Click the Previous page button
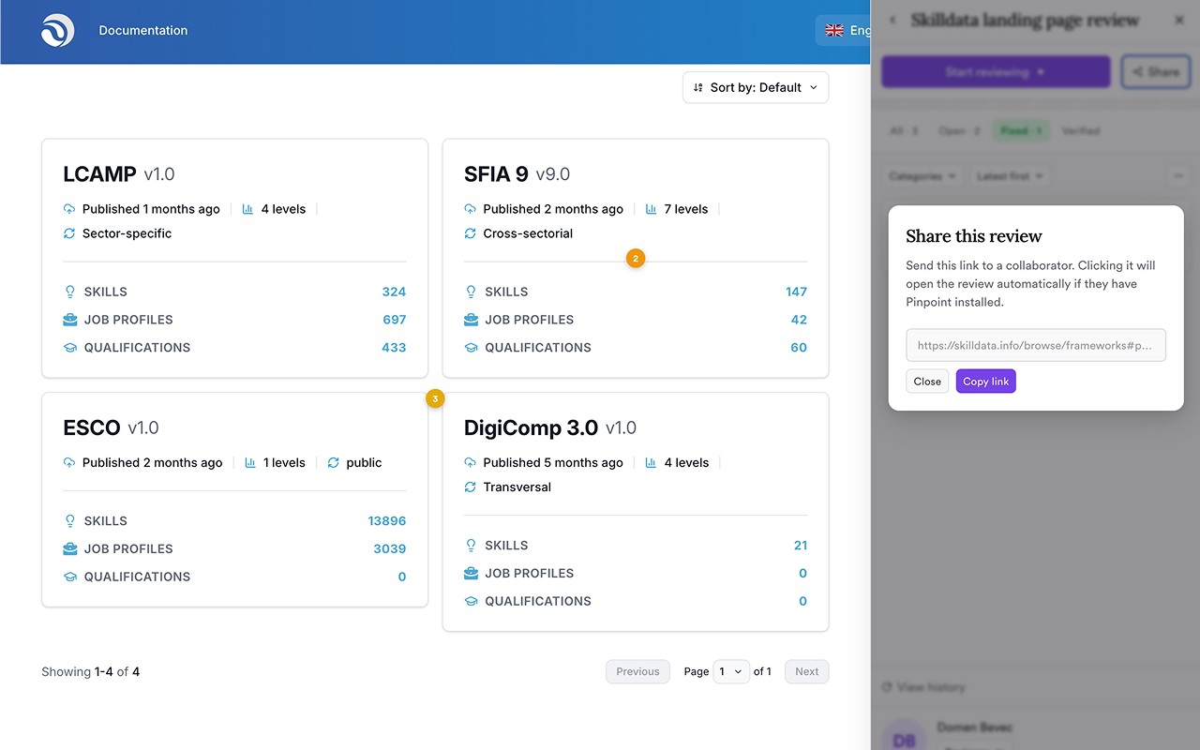Image resolution: width=1200 pixels, height=750 pixels. pos(638,671)
